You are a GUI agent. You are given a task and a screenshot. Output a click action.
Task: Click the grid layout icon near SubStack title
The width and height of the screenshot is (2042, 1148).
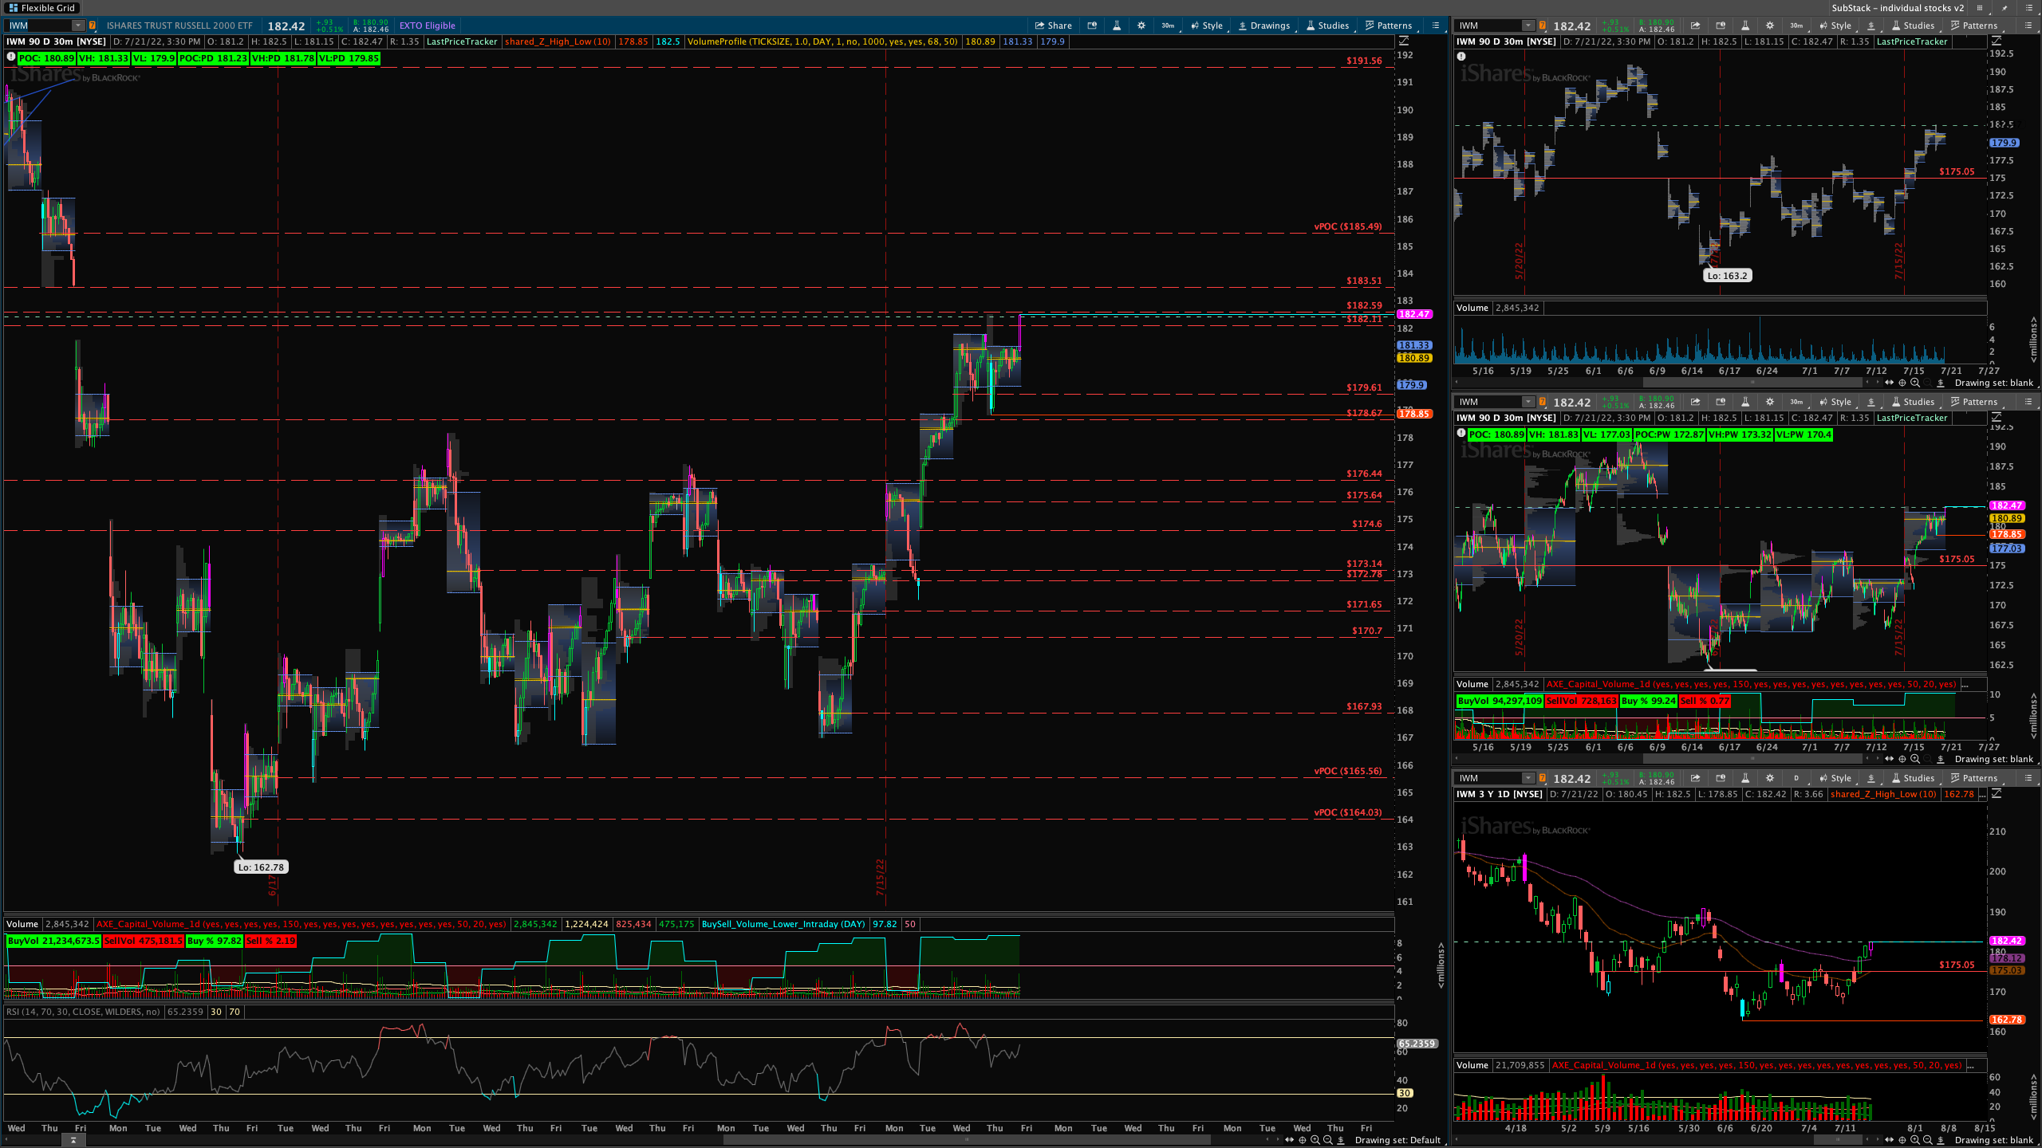click(1980, 8)
